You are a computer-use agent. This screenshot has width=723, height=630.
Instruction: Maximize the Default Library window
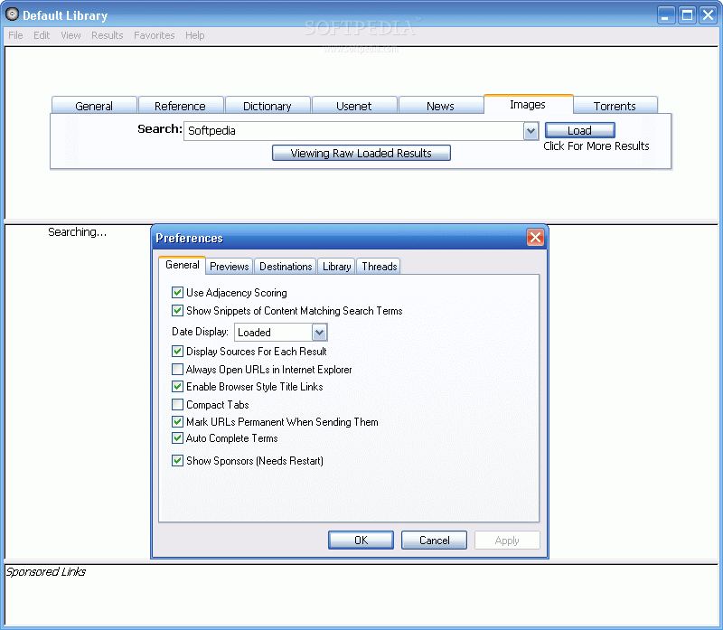click(x=687, y=15)
